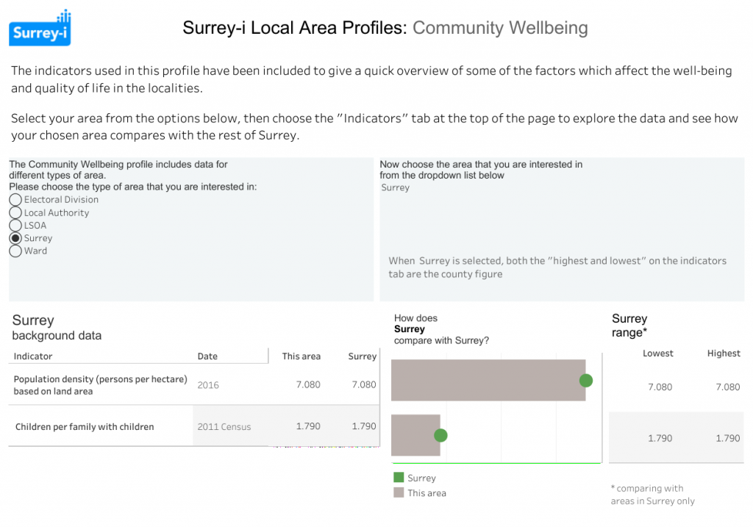Click the grey This area legend swatch
Viewport: 753px width, 527px height.
399,492
